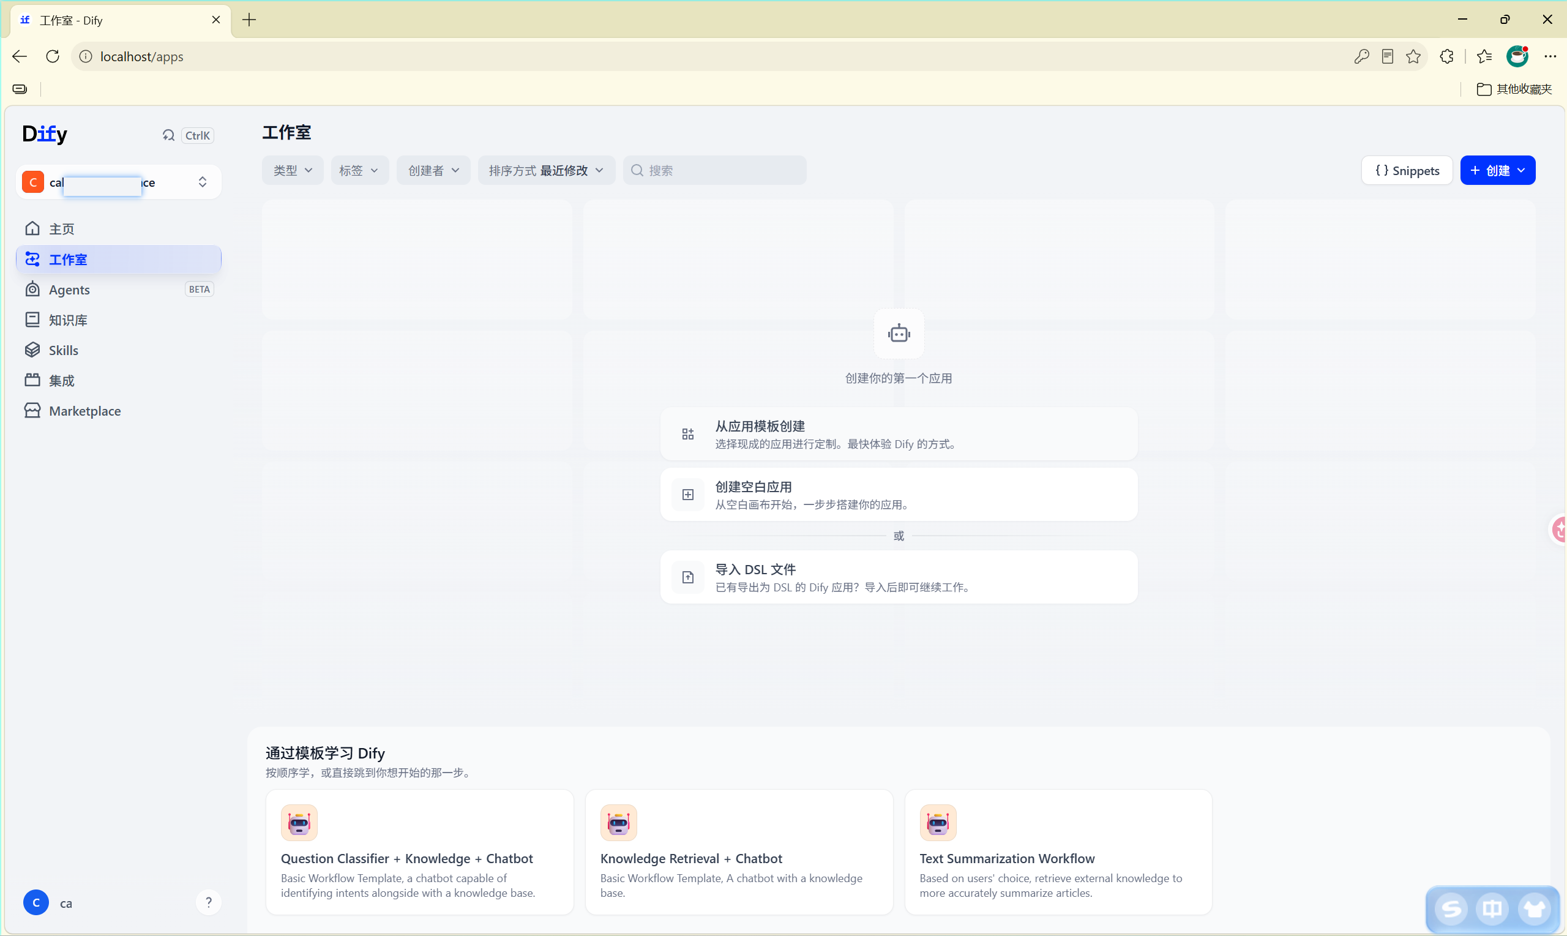Choose 导入 DSL 文件 option
1567x936 pixels.
click(899, 577)
